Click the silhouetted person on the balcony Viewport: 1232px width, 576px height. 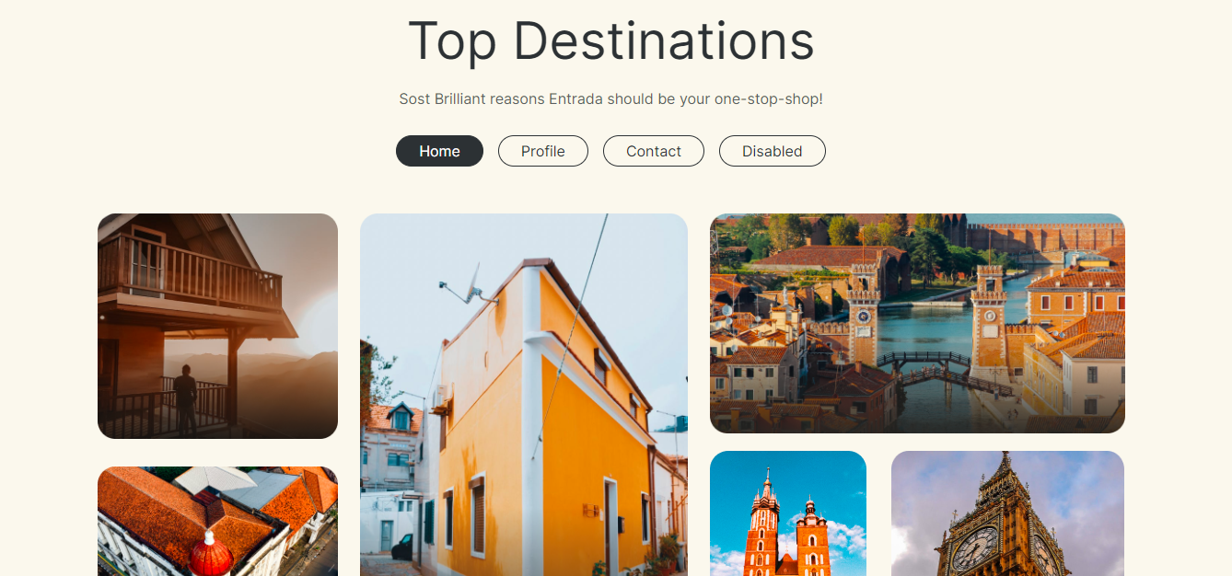[x=185, y=399]
